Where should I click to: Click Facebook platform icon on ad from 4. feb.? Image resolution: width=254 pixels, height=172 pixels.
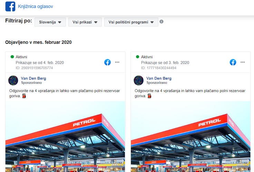[x=107, y=62]
